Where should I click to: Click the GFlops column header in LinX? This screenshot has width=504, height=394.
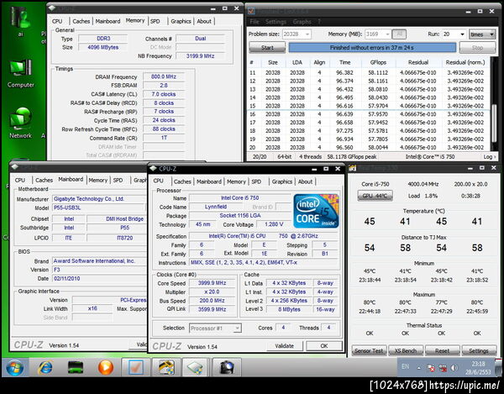click(378, 62)
